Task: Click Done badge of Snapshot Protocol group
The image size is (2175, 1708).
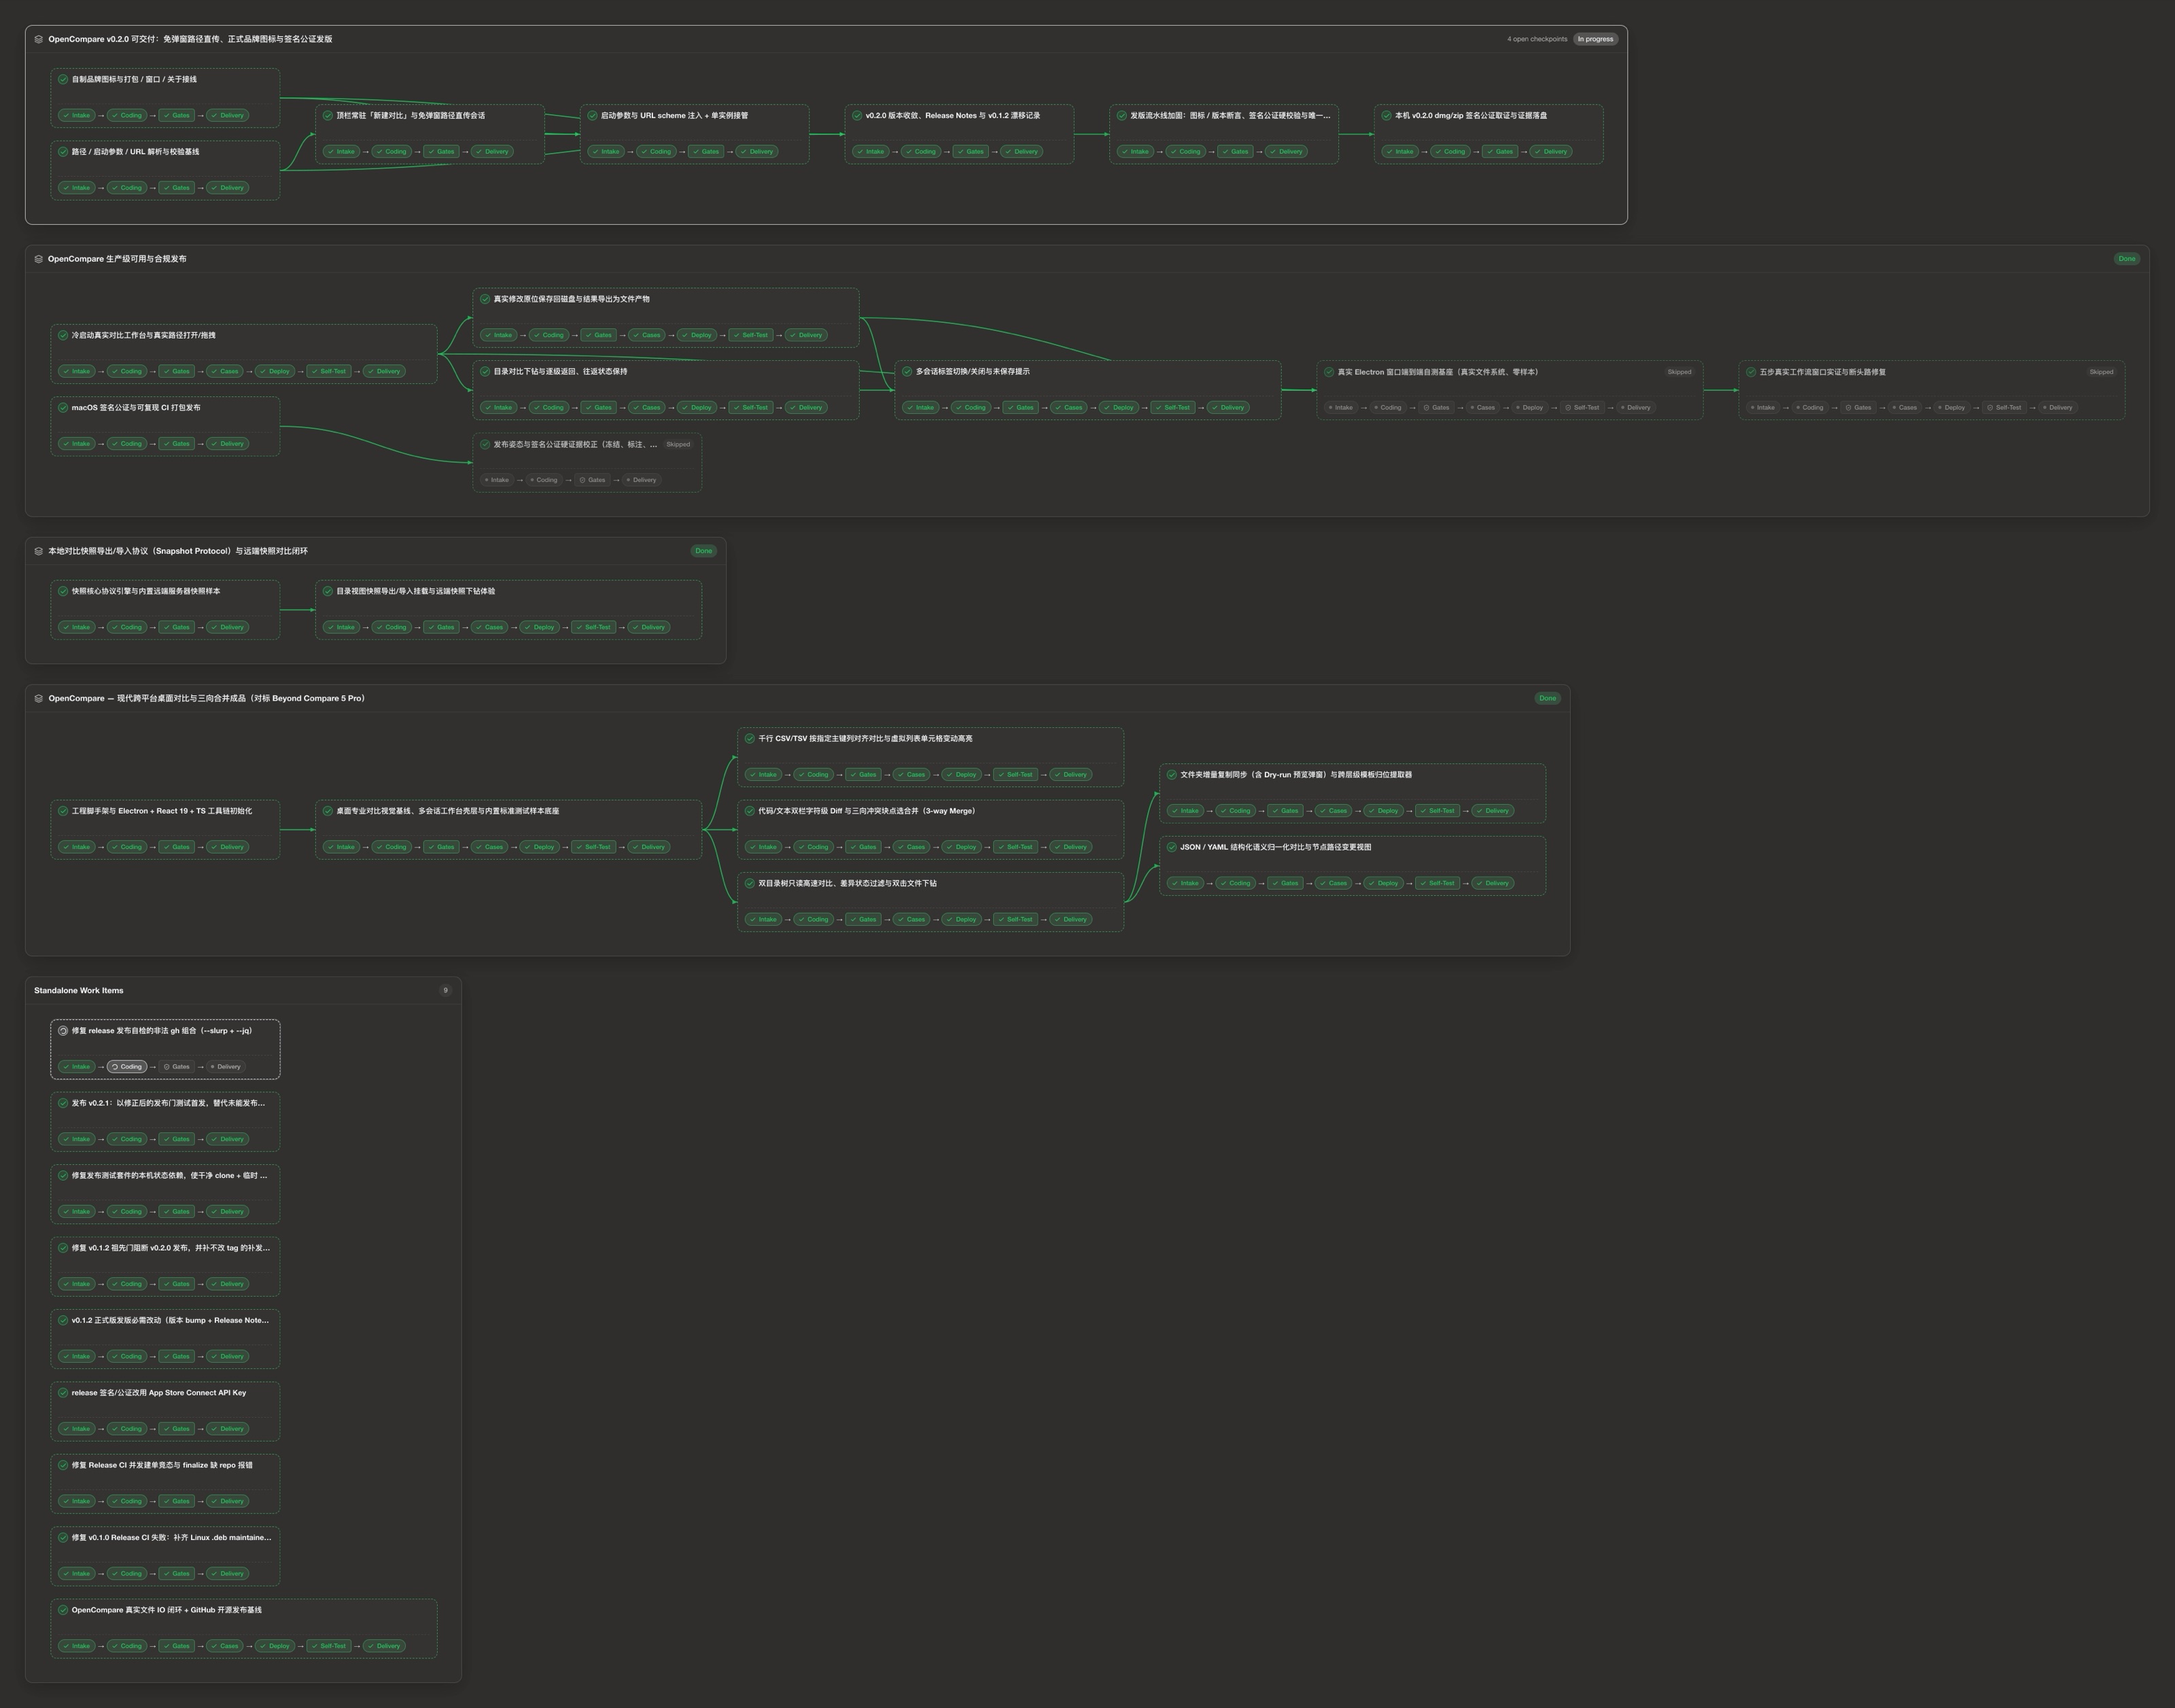Action: tap(704, 551)
